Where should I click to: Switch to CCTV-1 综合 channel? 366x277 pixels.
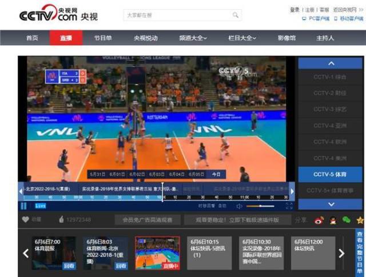330,77
